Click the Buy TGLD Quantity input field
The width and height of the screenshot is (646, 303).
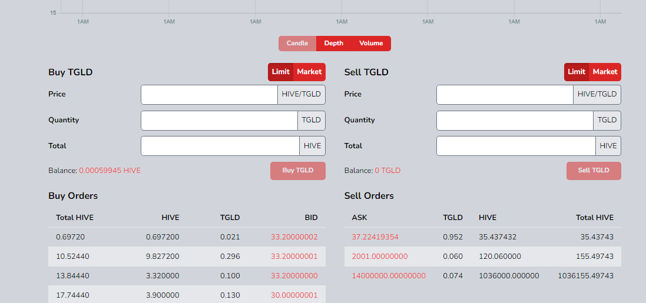point(219,121)
